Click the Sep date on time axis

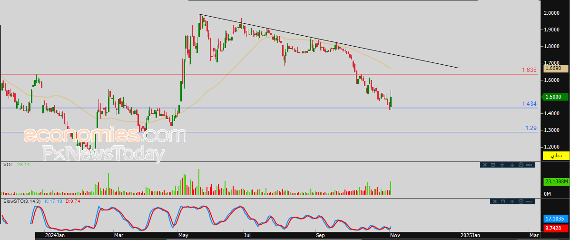pyautogui.click(x=321, y=236)
